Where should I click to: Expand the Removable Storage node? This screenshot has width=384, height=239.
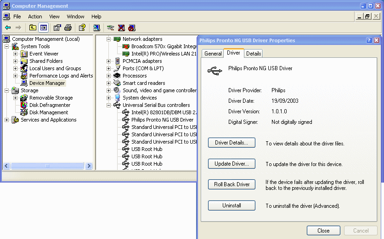point(16,98)
